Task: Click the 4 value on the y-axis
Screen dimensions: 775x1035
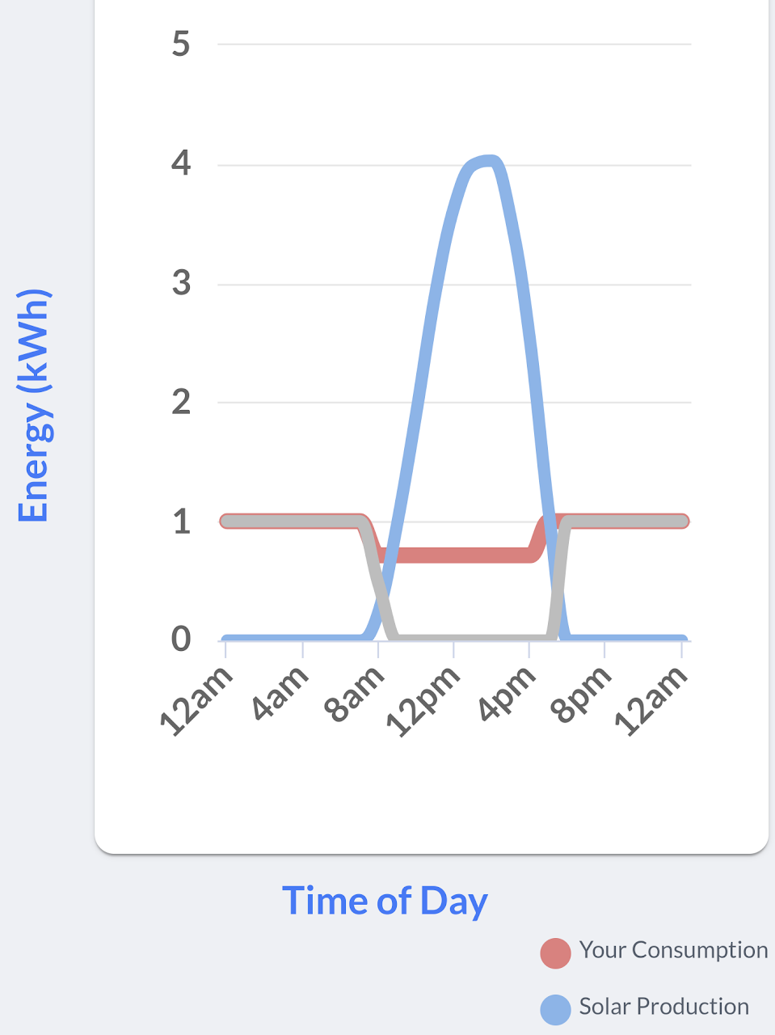Action: (x=181, y=163)
